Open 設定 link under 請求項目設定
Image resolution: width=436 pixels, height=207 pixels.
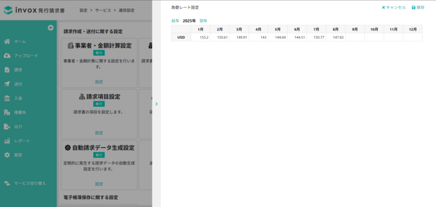click(x=99, y=133)
